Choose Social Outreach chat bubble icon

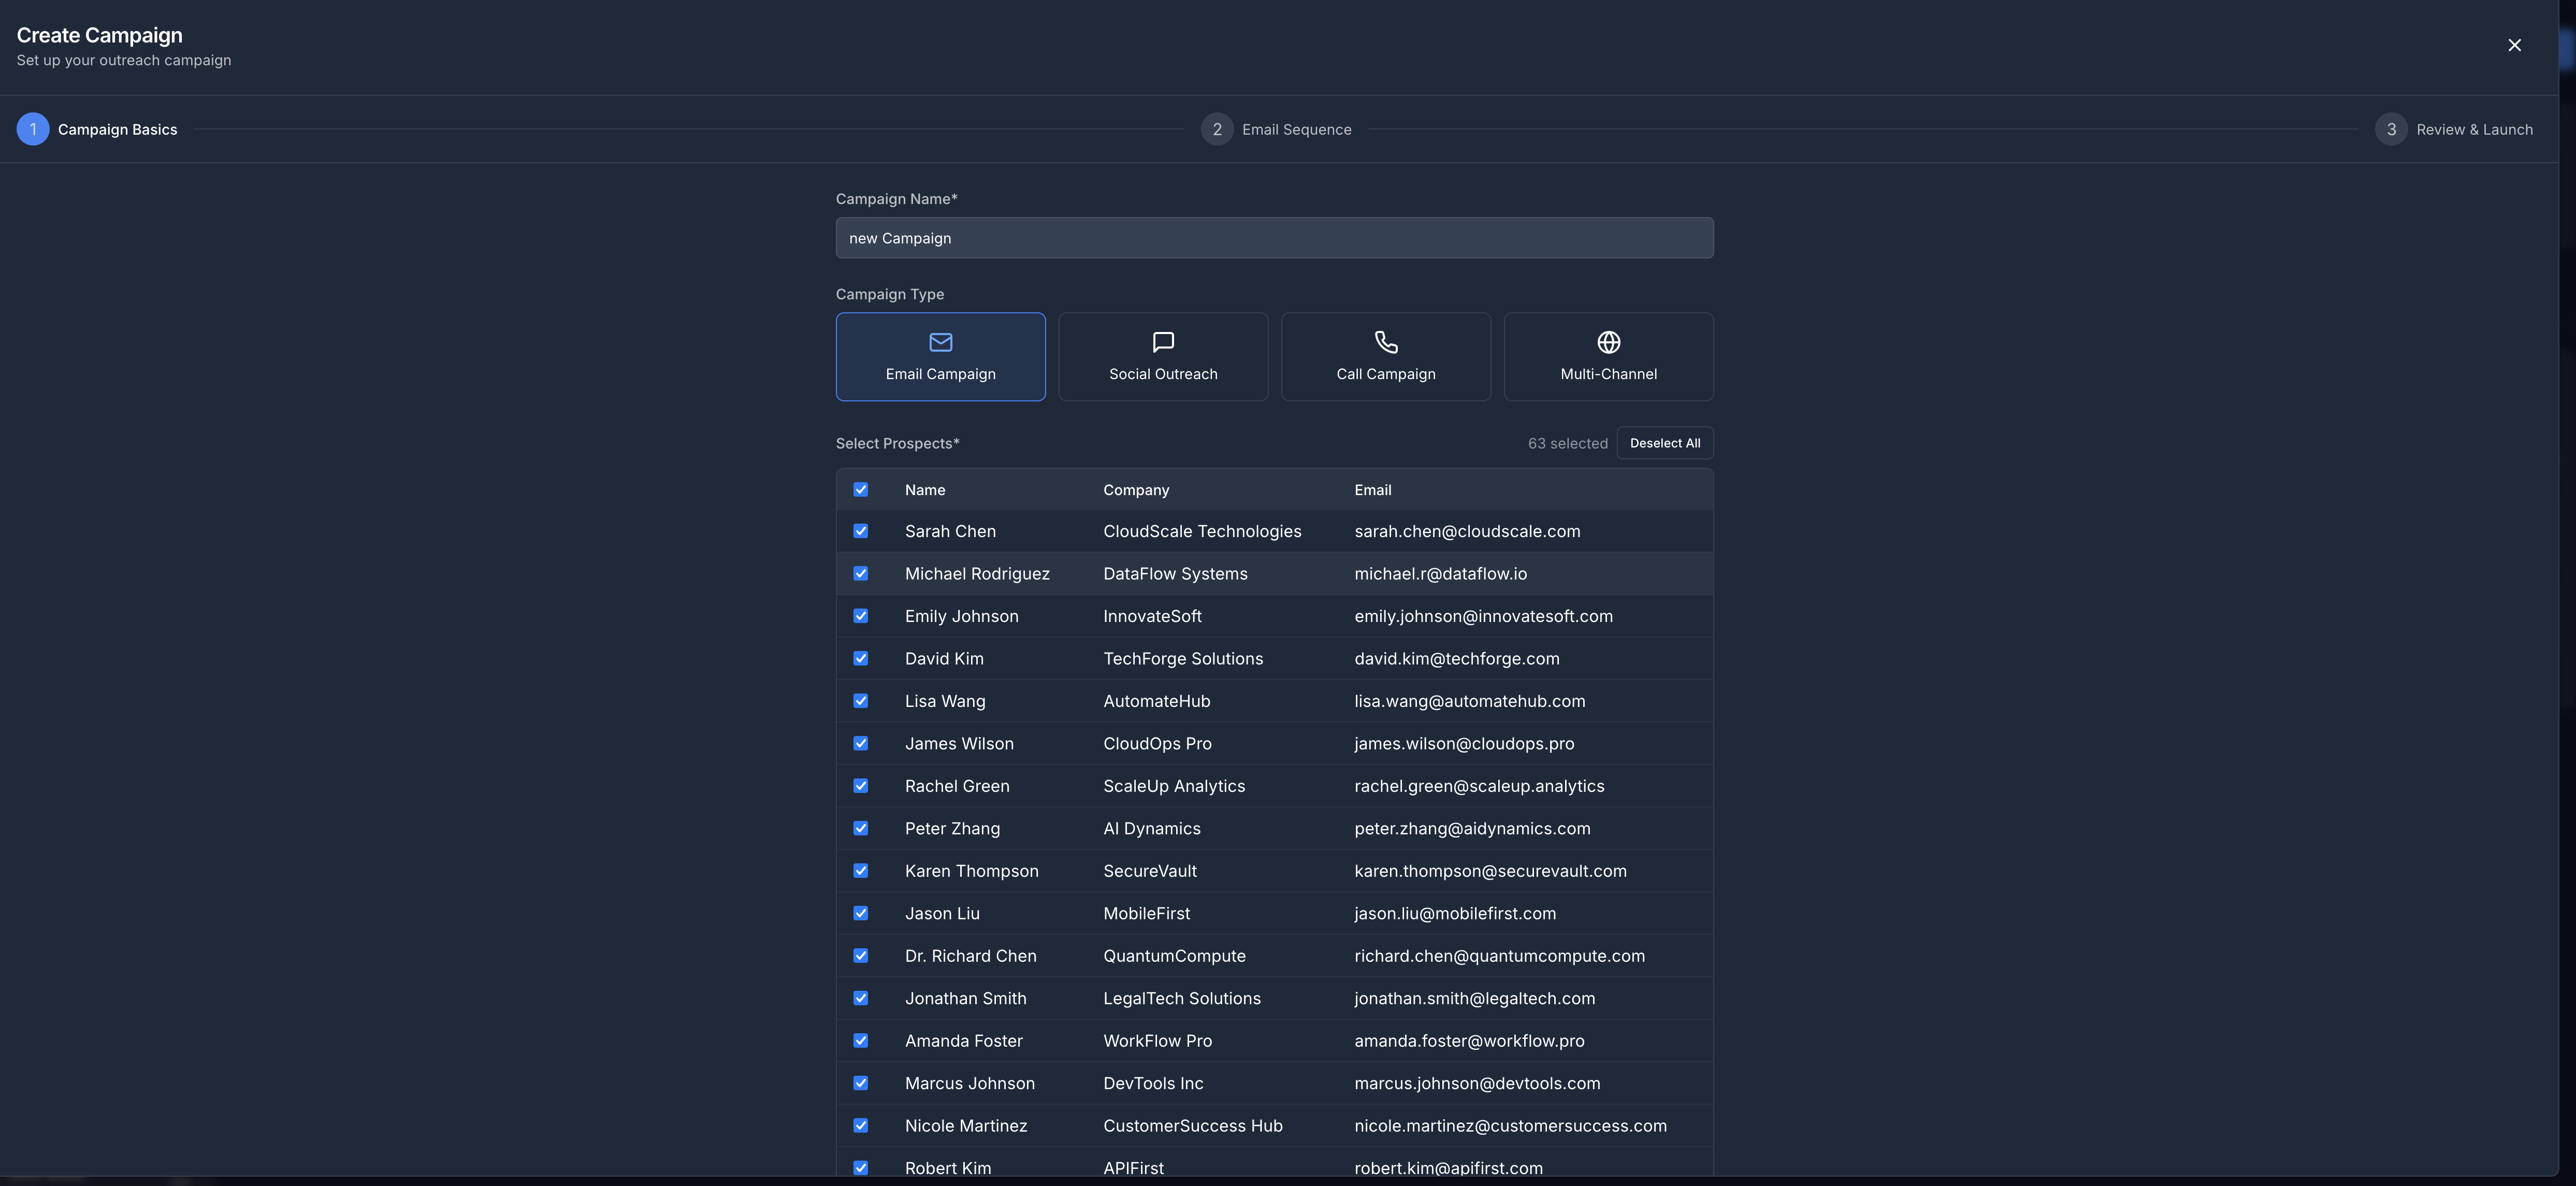click(x=1163, y=342)
